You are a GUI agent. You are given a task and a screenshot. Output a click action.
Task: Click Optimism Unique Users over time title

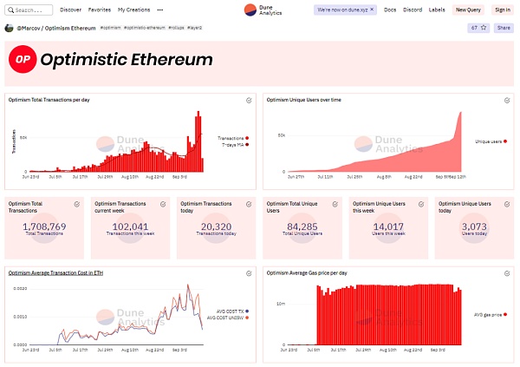pyautogui.click(x=304, y=100)
